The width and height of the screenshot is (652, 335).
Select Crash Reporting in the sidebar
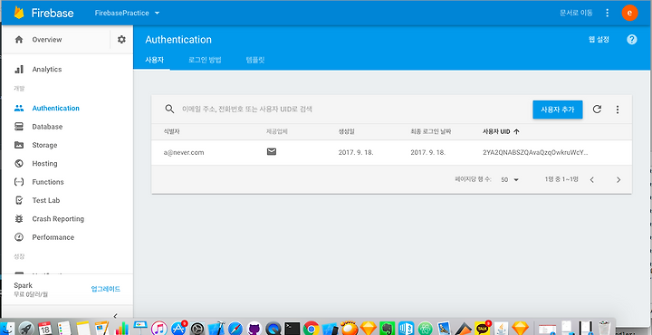pyautogui.click(x=58, y=218)
